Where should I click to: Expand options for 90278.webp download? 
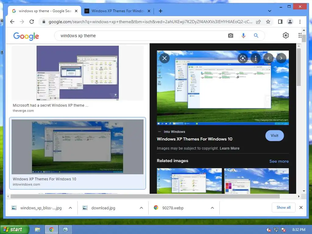(212, 208)
